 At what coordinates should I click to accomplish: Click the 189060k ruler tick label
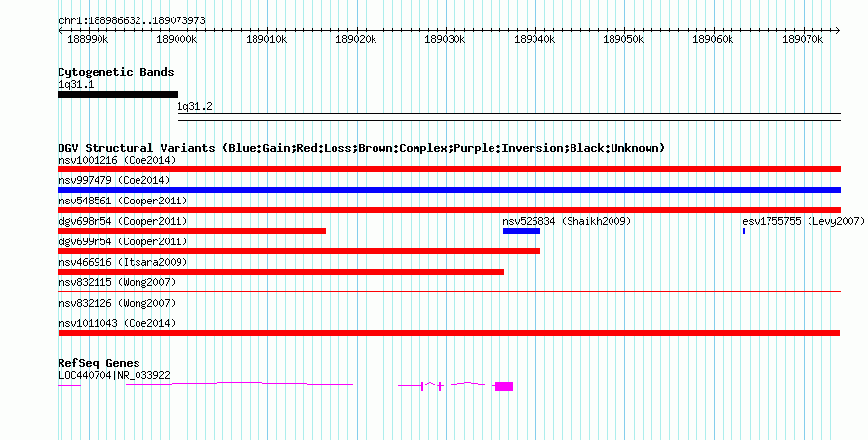pyautogui.click(x=713, y=39)
